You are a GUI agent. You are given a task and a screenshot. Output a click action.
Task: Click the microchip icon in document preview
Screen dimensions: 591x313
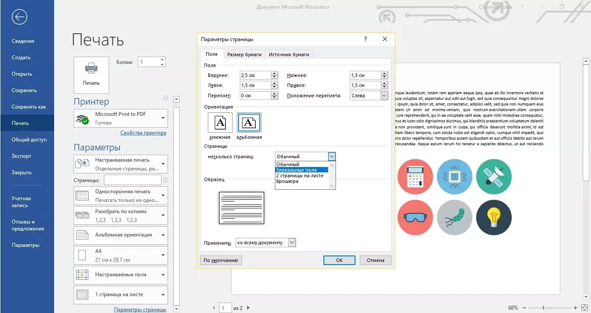click(x=454, y=176)
